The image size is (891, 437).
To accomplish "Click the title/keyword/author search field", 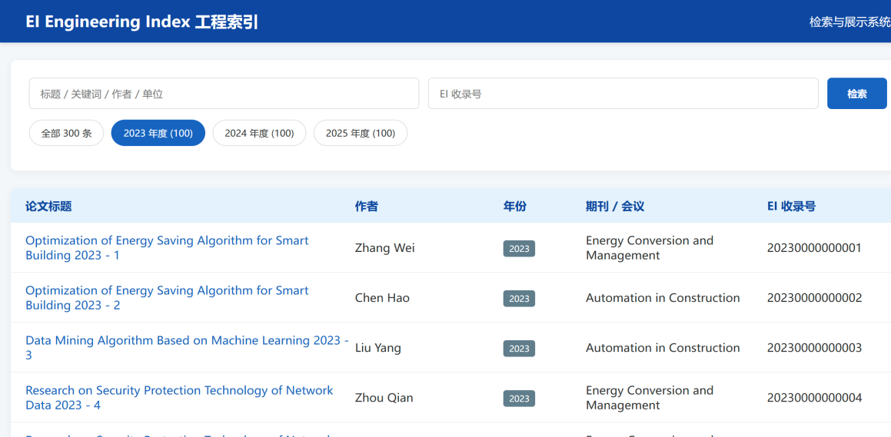I will tap(224, 94).
